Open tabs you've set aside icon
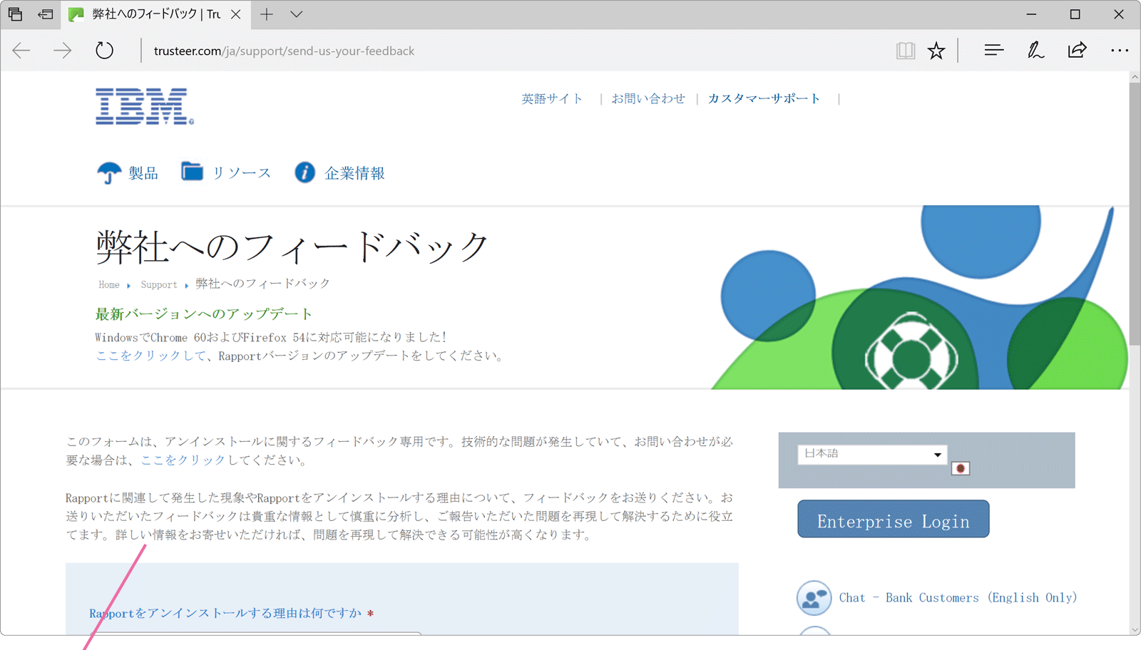Image resolution: width=1141 pixels, height=650 pixels. click(x=15, y=14)
